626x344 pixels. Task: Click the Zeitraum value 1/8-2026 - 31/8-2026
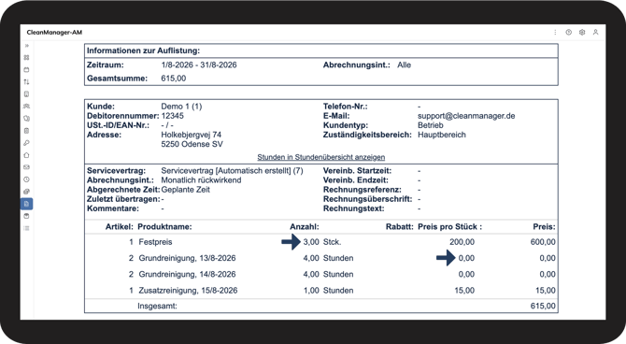(x=199, y=64)
